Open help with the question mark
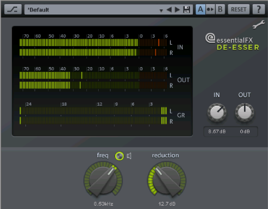This screenshot has height=209, width=268. click(259, 9)
